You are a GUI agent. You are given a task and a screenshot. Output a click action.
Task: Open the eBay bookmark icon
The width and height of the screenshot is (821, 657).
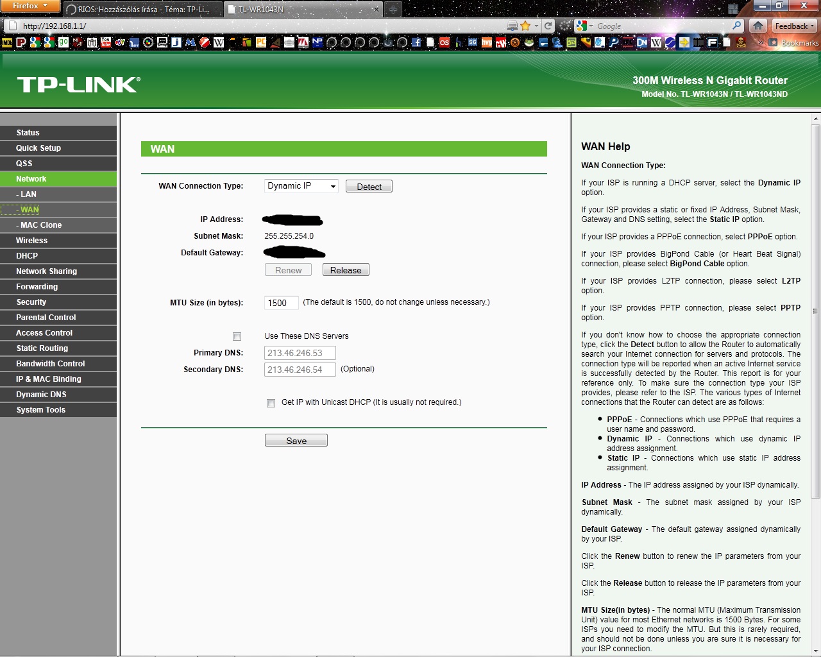pyautogui.click(x=120, y=42)
